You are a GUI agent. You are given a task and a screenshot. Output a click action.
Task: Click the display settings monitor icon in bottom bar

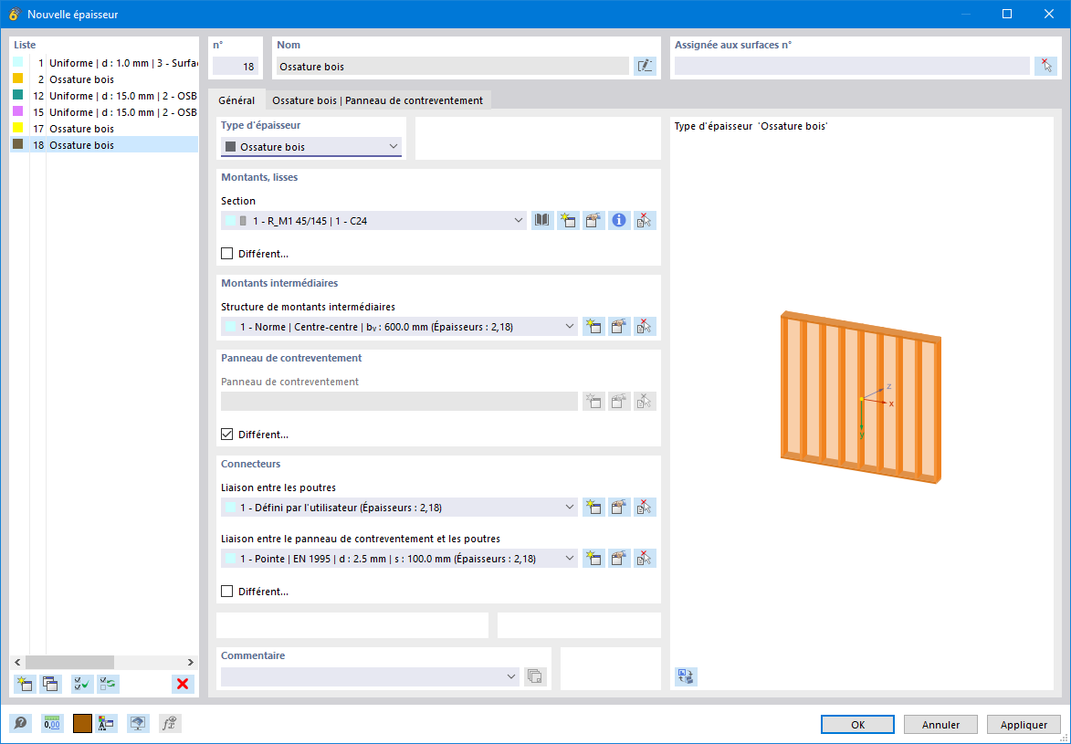coord(138,724)
